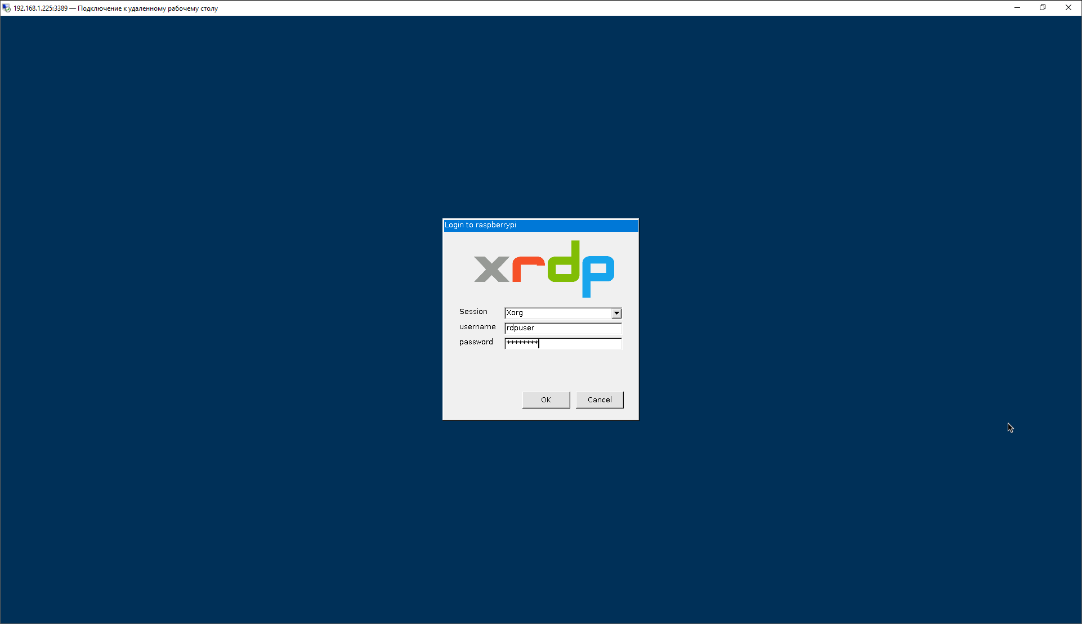This screenshot has height=624, width=1082.
Task: Open the Xorg session combo box
Action: click(x=557, y=313)
